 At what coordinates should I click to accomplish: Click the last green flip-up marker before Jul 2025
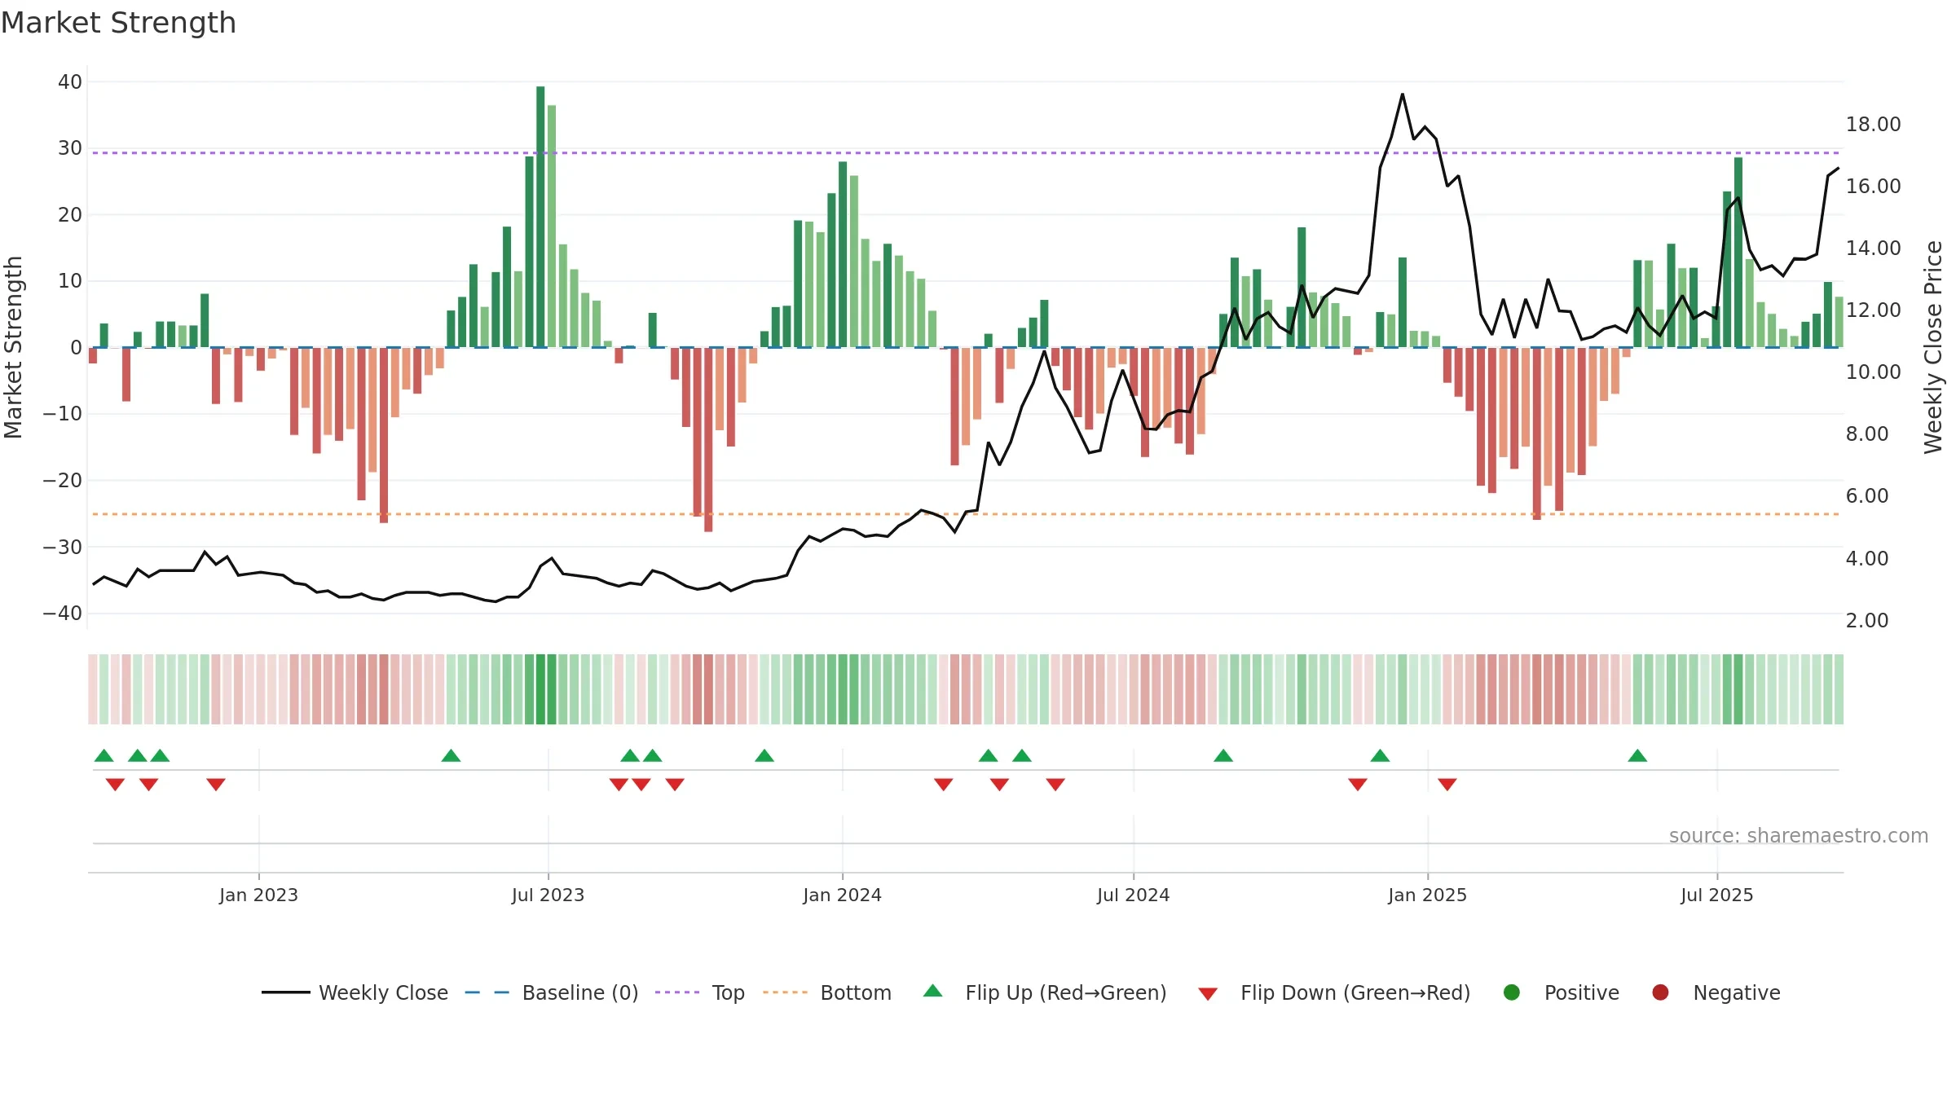pyautogui.click(x=1637, y=755)
